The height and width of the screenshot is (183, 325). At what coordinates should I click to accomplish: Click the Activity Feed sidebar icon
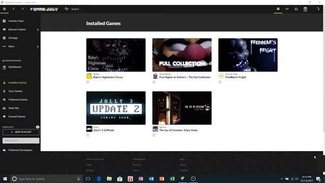click(4, 21)
